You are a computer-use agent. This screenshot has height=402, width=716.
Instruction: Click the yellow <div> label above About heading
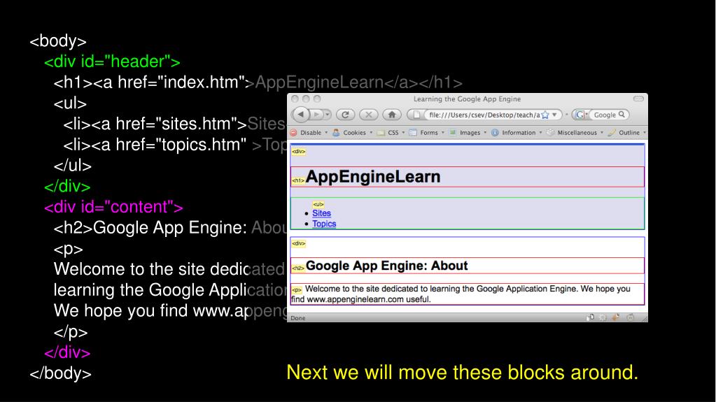(299, 243)
